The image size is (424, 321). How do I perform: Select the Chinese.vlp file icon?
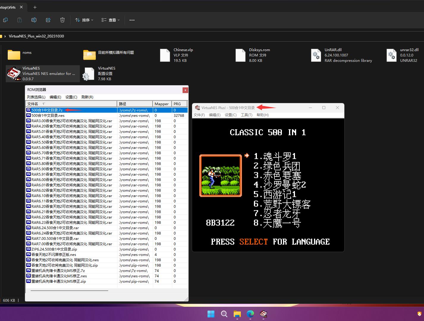[x=165, y=55]
